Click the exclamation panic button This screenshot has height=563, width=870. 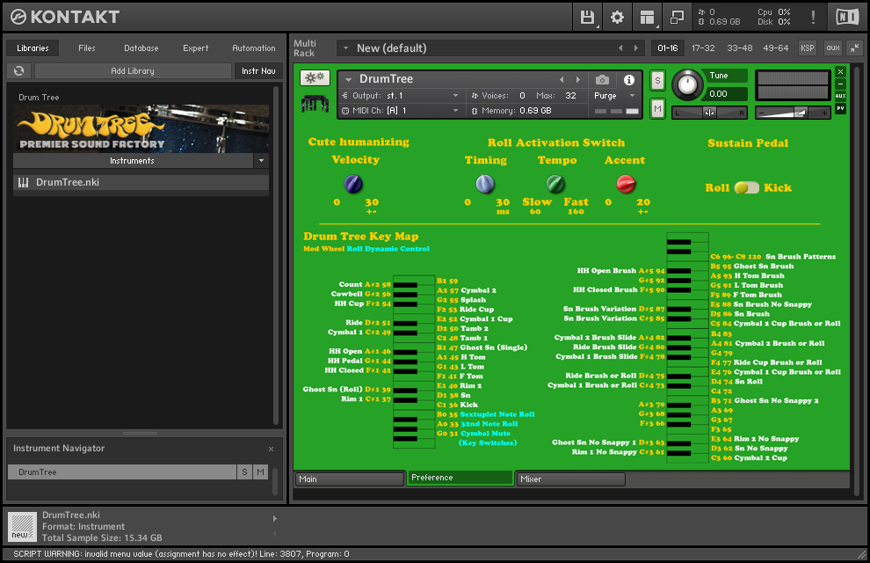[813, 18]
